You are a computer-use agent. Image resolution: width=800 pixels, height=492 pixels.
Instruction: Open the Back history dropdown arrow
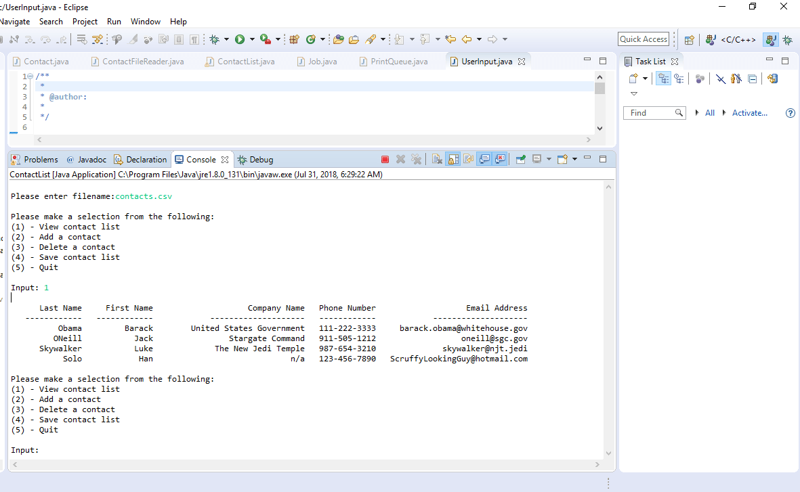479,39
